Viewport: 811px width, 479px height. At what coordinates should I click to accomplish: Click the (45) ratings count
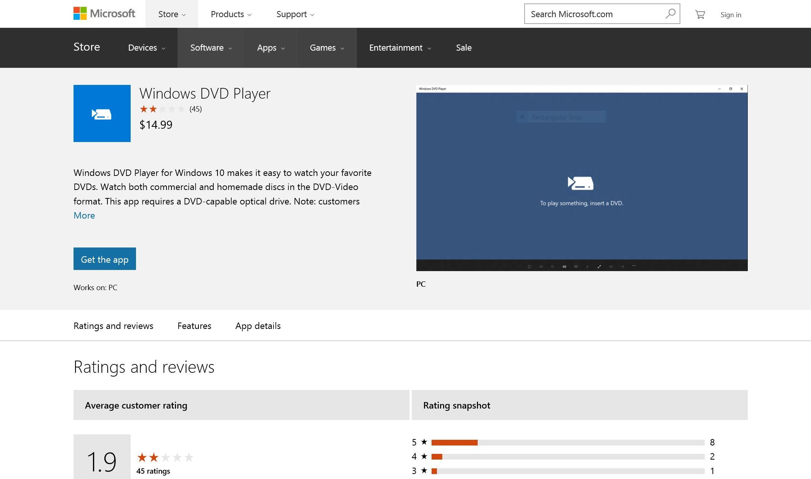pyautogui.click(x=195, y=109)
